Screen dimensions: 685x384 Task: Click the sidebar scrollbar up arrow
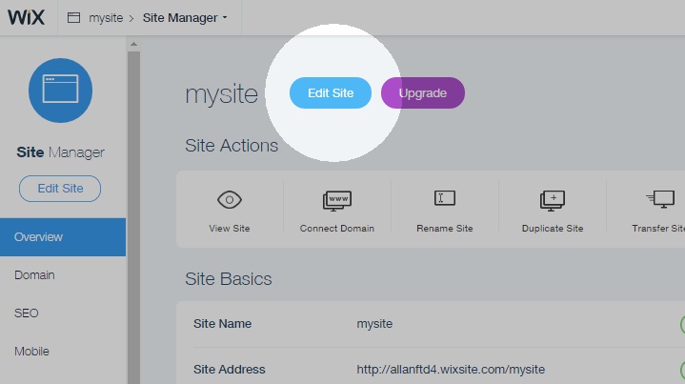point(133,44)
